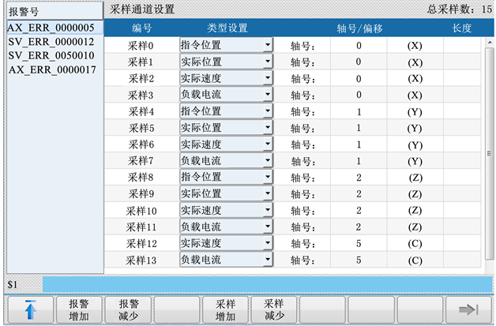Choose the SV_ERR_0050010 alarm entry
Screen dimensions: 496x326
coord(52,55)
